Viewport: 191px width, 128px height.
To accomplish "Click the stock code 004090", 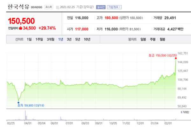I will click(x=36, y=7).
